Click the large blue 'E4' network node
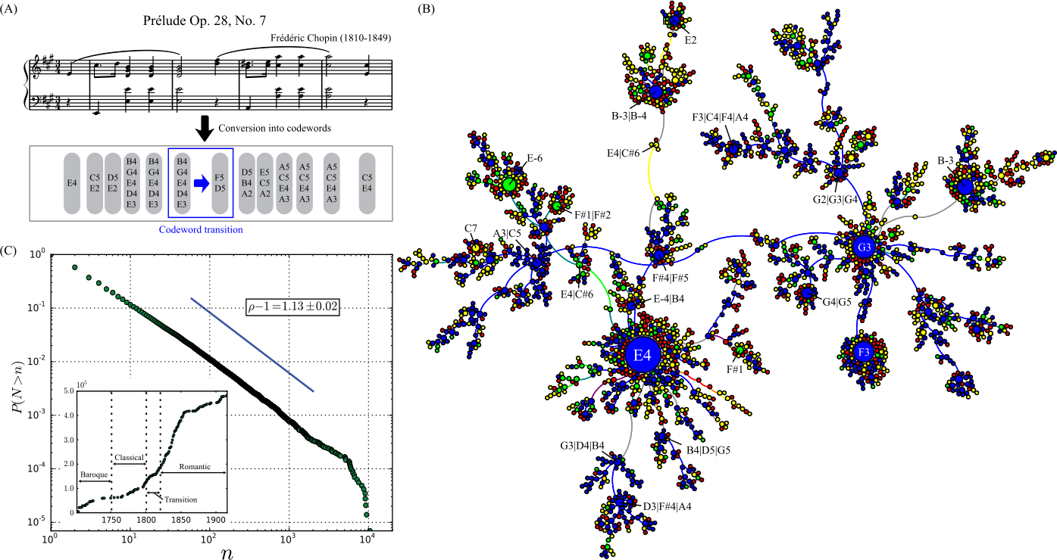This screenshot has height=560, width=1057. (643, 356)
